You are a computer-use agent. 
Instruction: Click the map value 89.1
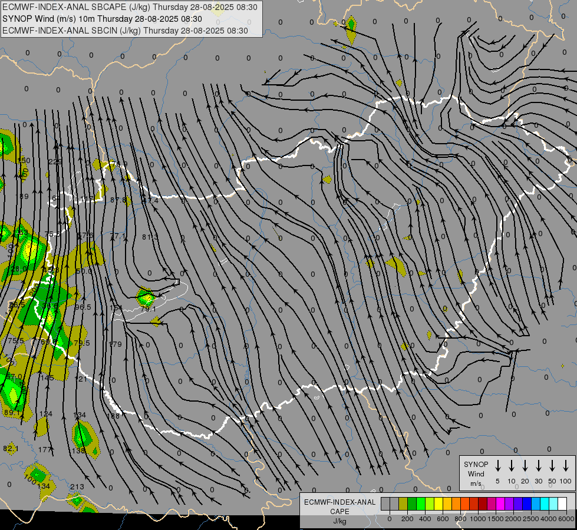[12, 413]
